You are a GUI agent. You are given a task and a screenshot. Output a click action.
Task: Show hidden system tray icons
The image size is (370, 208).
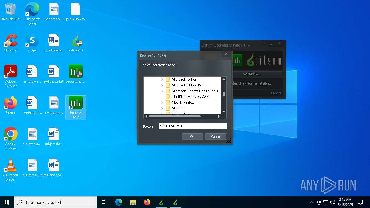(312, 202)
